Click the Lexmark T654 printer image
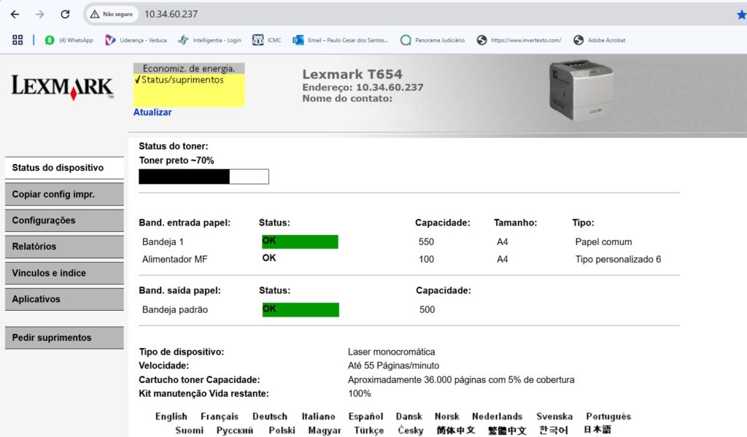Image resolution: width=747 pixels, height=437 pixels. click(x=581, y=90)
